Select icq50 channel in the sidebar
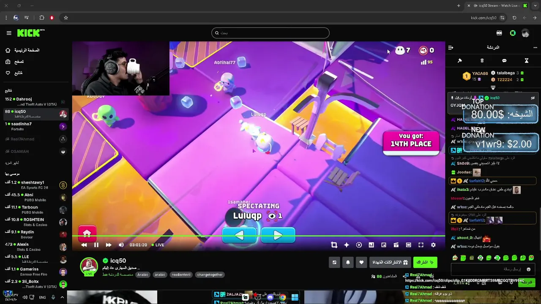Viewport: 541px width, 304px height. point(36,114)
